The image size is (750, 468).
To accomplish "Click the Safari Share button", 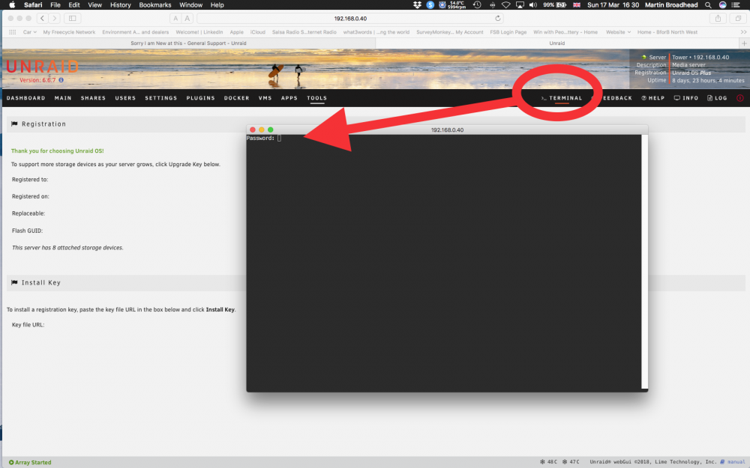I will pyautogui.click(x=718, y=18).
